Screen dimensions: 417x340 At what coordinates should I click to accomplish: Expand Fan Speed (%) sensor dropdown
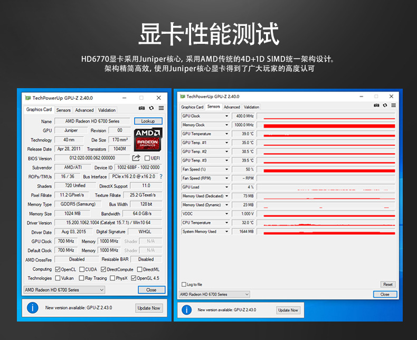click(x=226, y=169)
